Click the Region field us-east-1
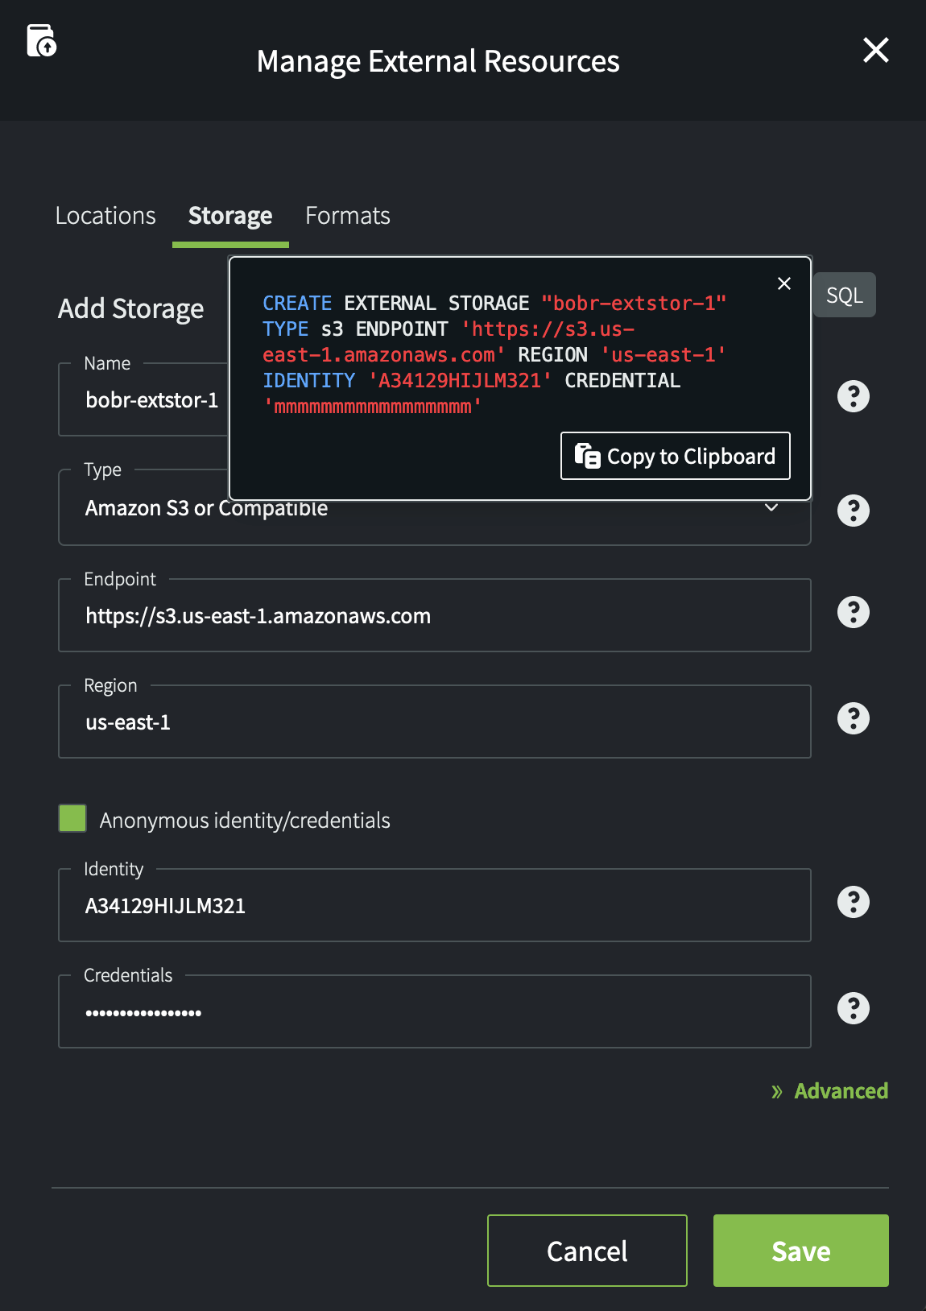Viewport: 926px width, 1311px height. 435,722
